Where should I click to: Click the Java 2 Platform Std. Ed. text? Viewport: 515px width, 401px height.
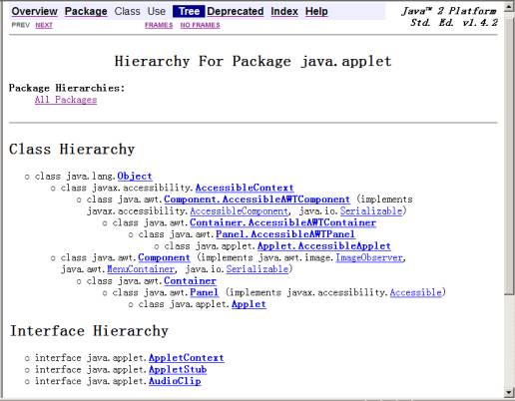450,17
